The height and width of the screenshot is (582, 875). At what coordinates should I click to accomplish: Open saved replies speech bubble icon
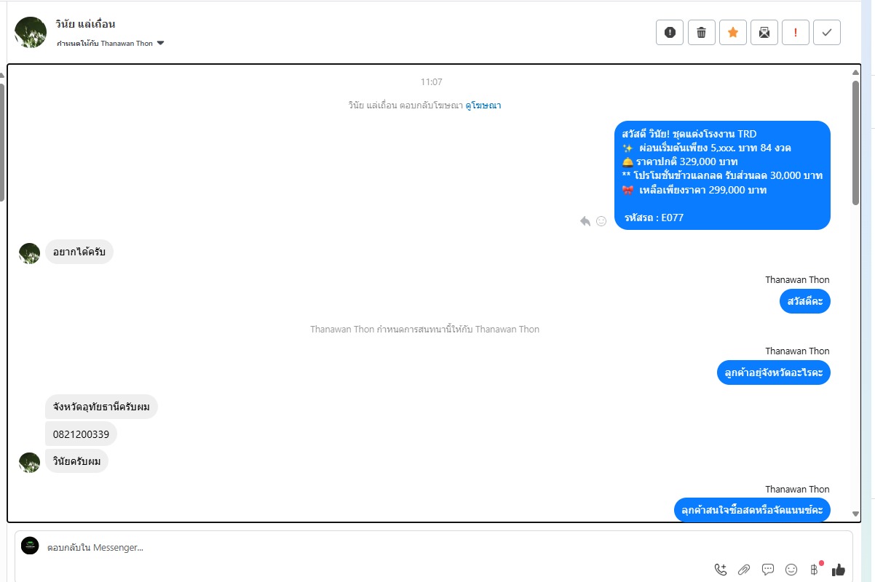point(768,570)
